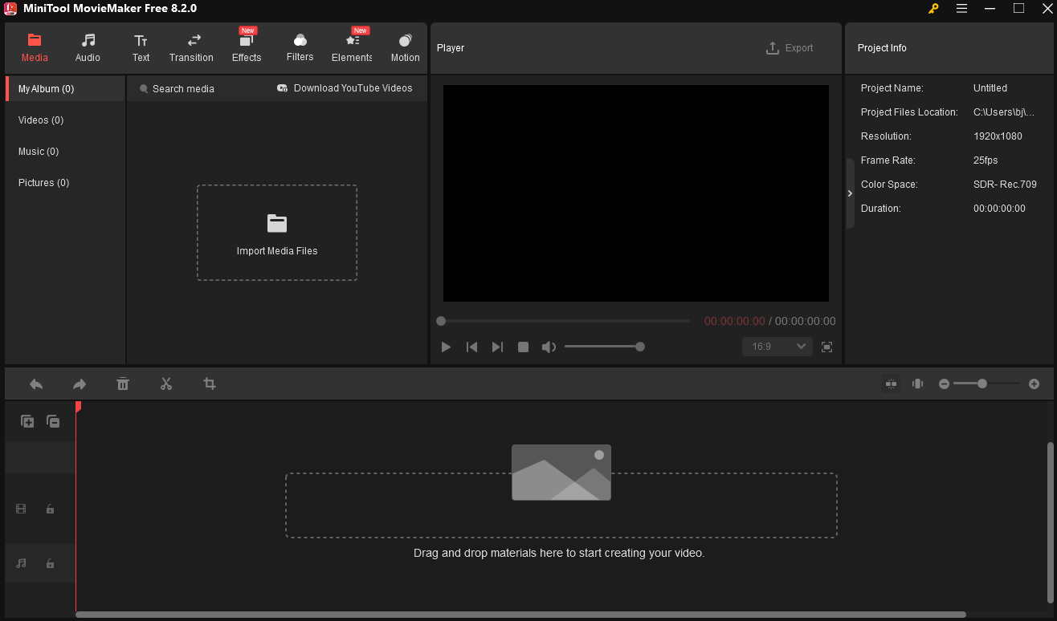
Task: Open the hamburger menu
Action: point(962,9)
